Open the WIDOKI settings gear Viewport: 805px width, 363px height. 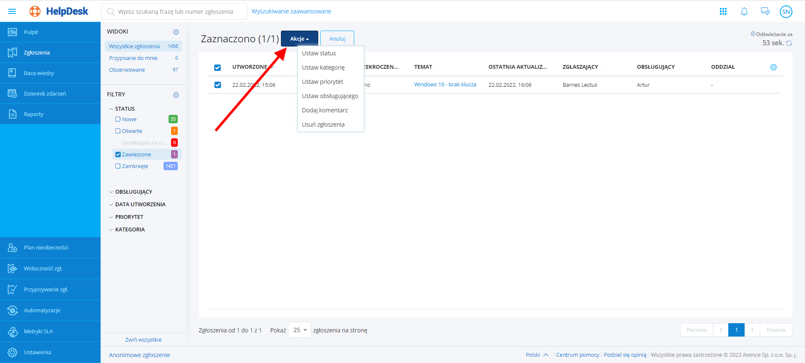coord(176,32)
